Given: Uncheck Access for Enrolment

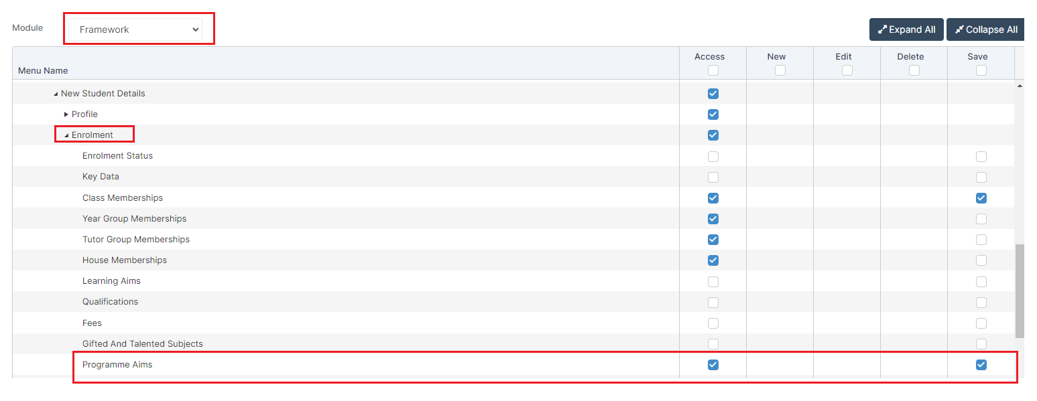Looking at the screenshot, I should [x=713, y=135].
